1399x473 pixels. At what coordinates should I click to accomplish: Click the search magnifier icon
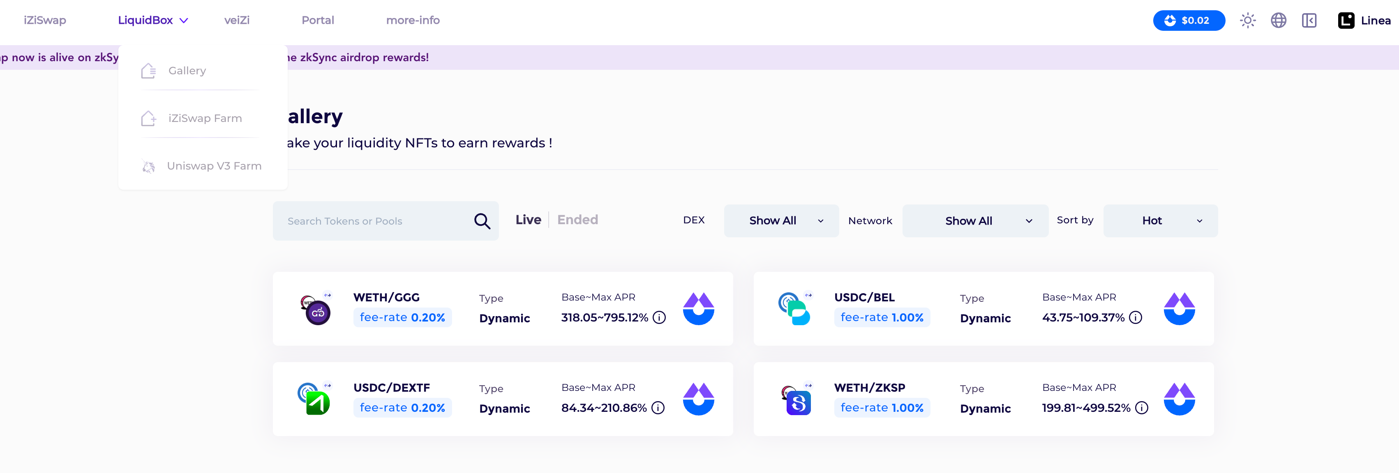click(x=482, y=221)
